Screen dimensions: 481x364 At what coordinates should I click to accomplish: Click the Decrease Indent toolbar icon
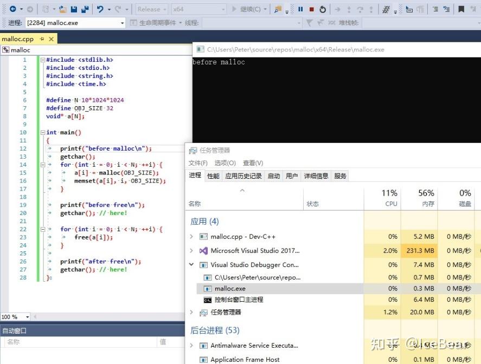[x=435, y=9]
